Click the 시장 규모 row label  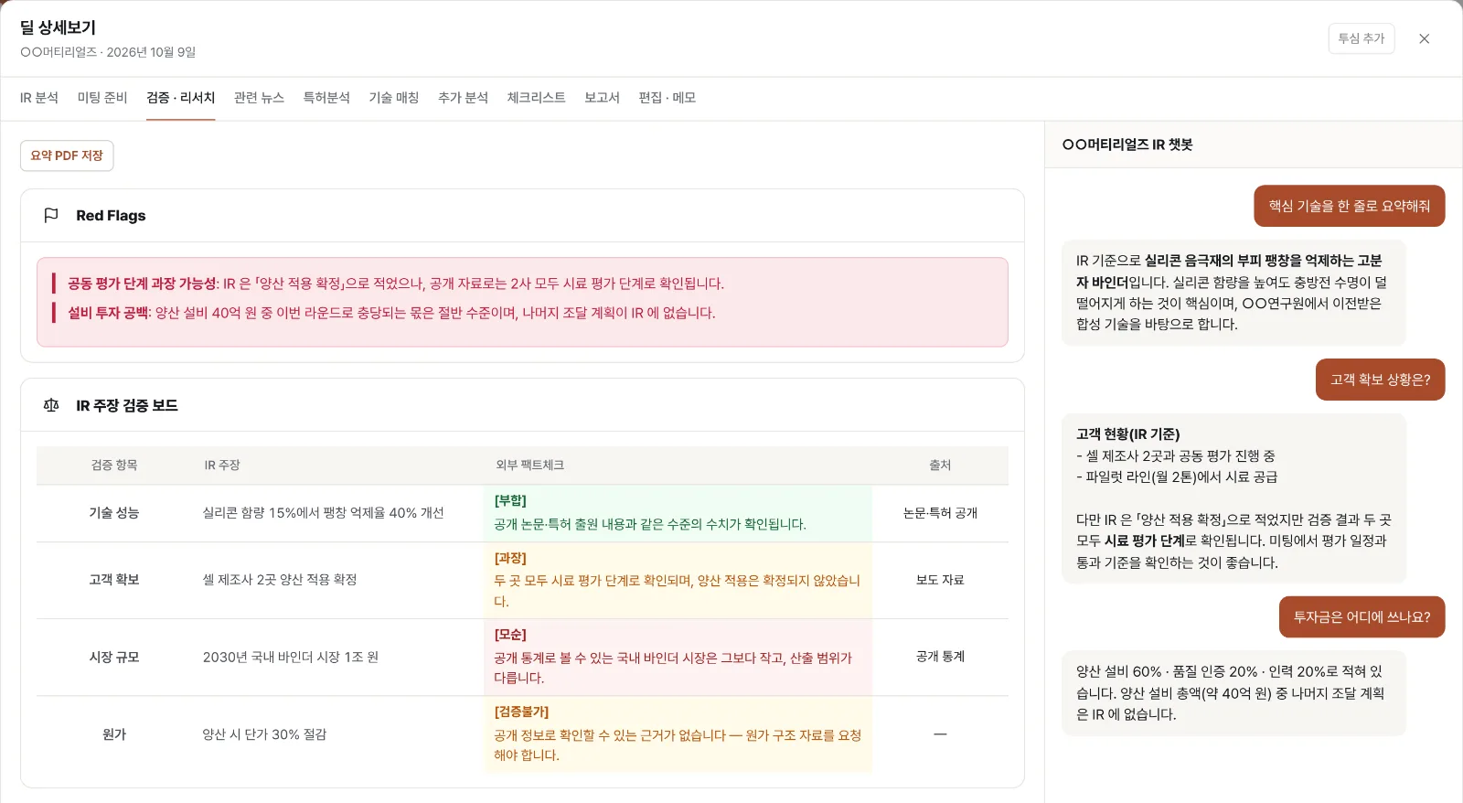click(114, 658)
